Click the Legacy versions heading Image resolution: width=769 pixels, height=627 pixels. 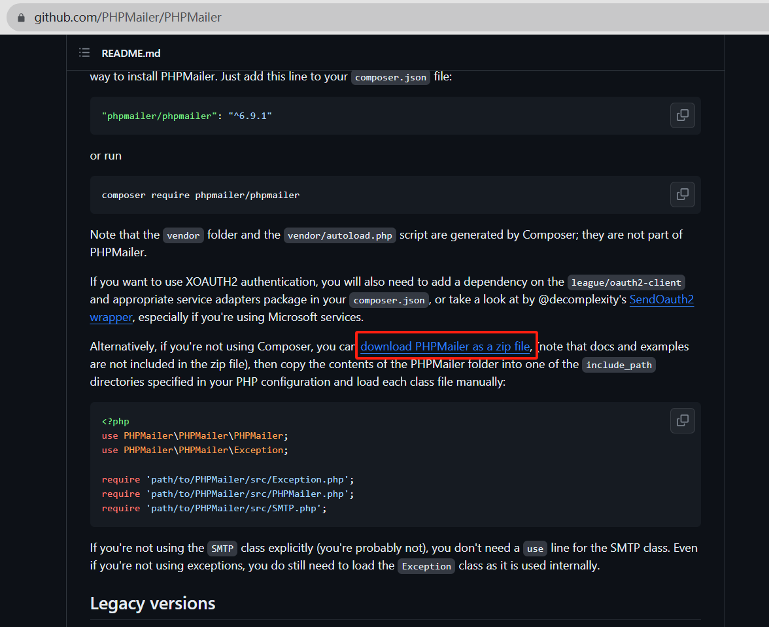coord(152,603)
